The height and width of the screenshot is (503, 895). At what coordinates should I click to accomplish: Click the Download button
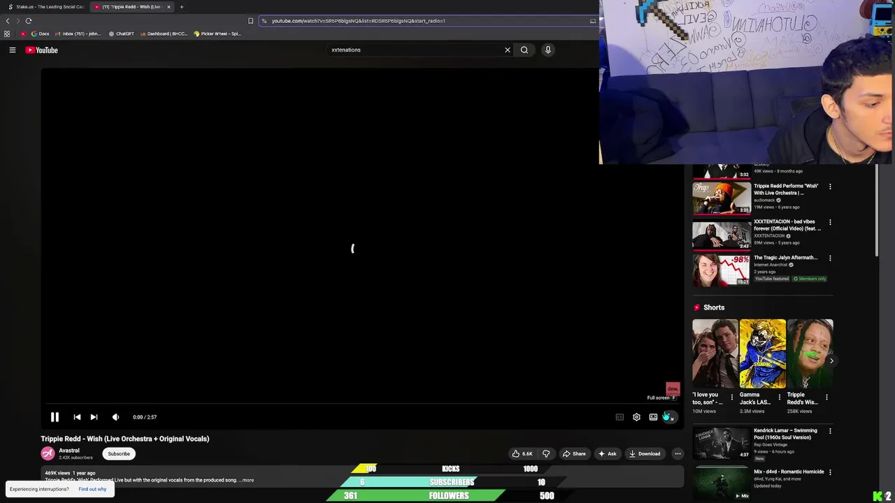[645, 453]
